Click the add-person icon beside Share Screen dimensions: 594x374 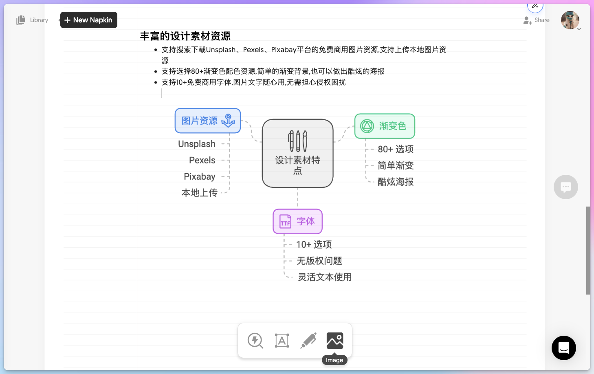[527, 20]
